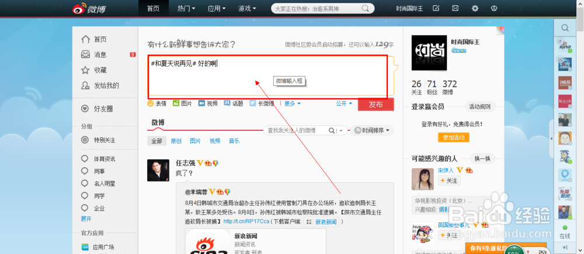Open the 长微博 long post tool

[262, 103]
